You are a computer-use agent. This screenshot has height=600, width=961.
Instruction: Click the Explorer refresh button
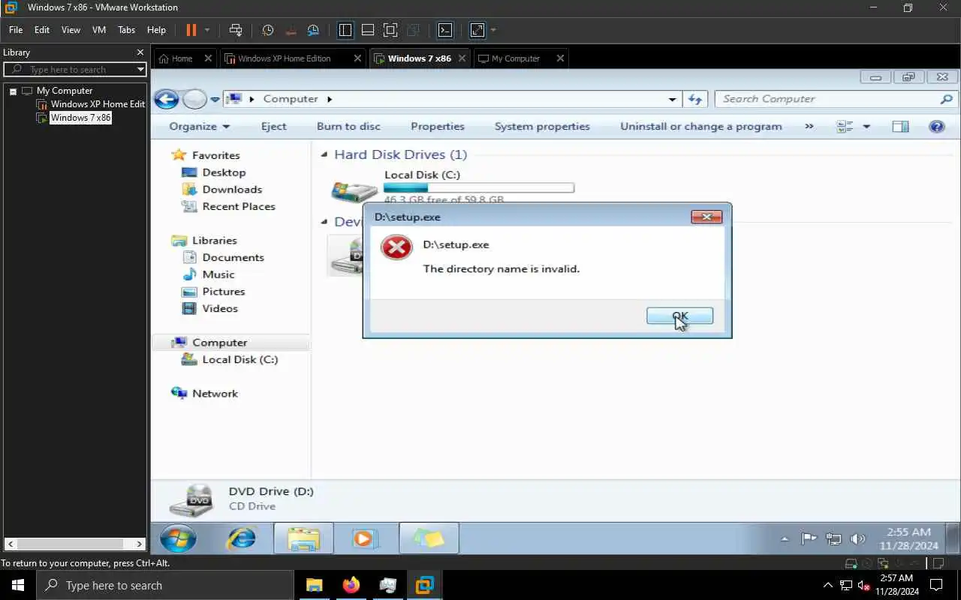pyautogui.click(x=695, y=99)
